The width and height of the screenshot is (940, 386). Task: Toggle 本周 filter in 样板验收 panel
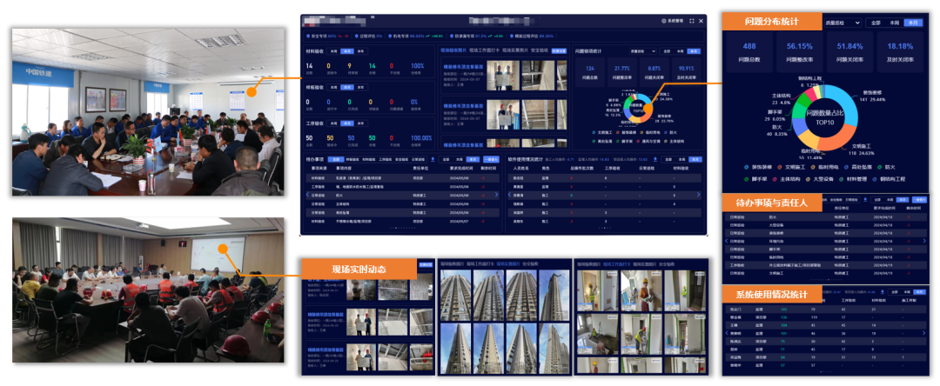tap(334, 88)
